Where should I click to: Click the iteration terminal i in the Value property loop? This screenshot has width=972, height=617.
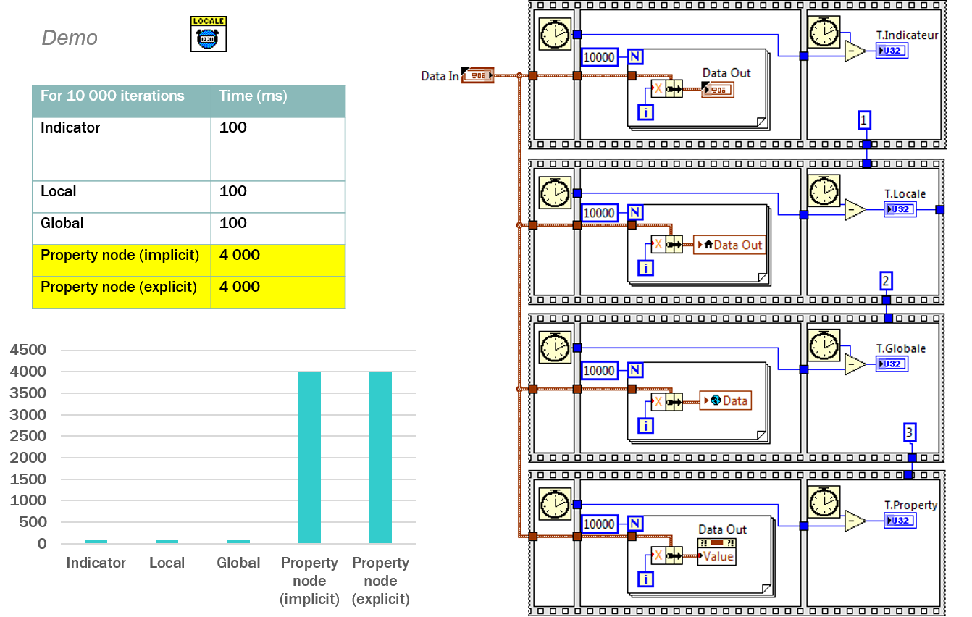tap(645, 579)
